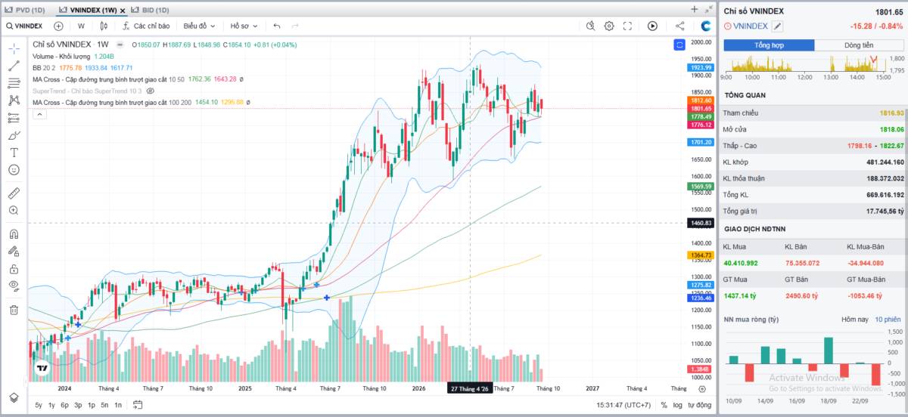This screenshot has width=908, height=417.
Task: Select the crosshair cursor tool
Action: tap(14, 48)
